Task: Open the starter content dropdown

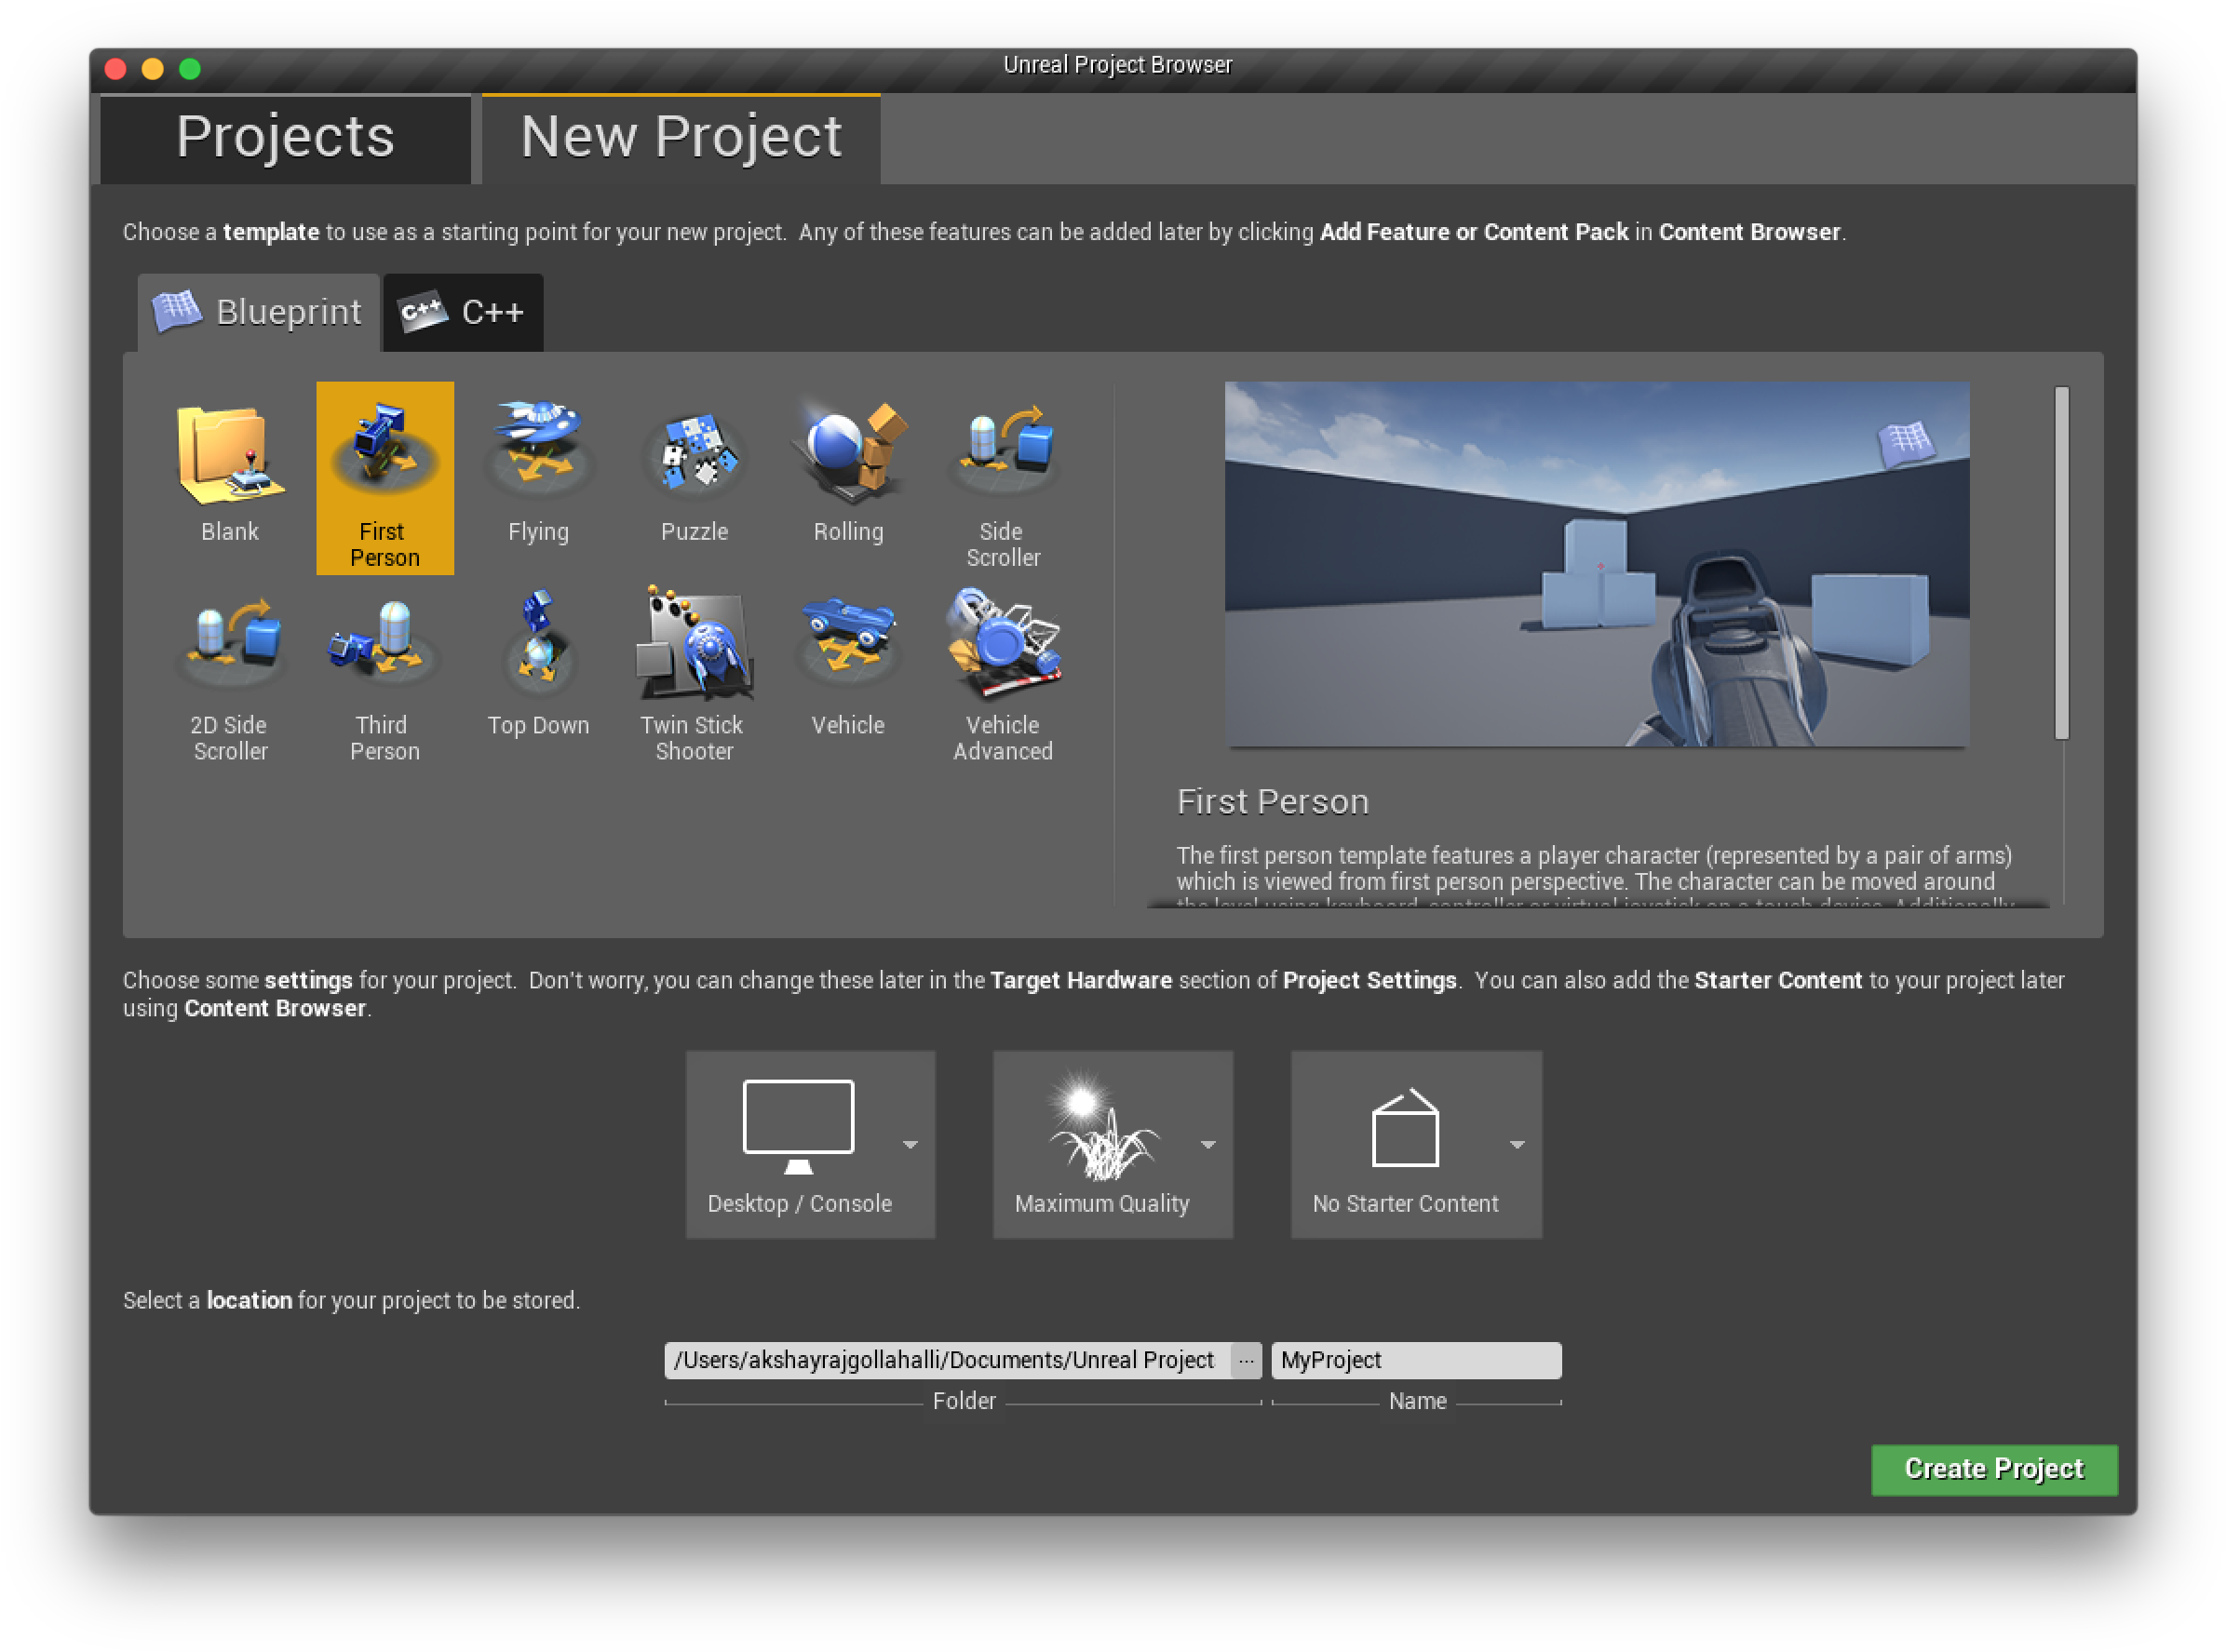Action: 1517,1144
